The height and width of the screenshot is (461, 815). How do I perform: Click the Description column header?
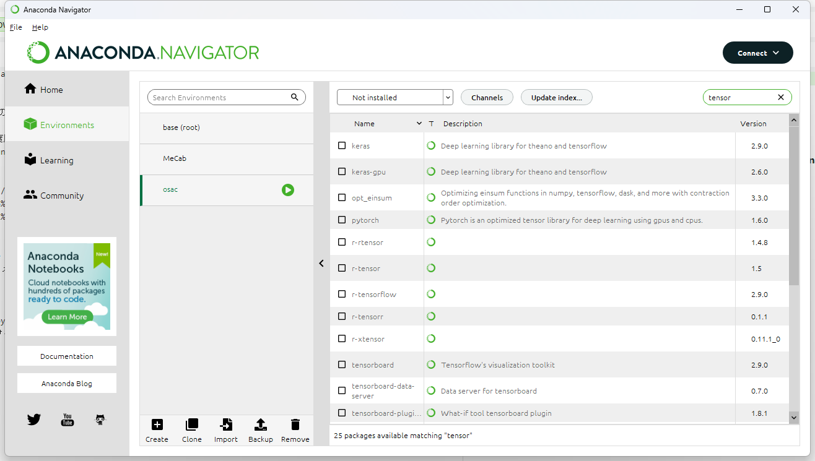463,124
